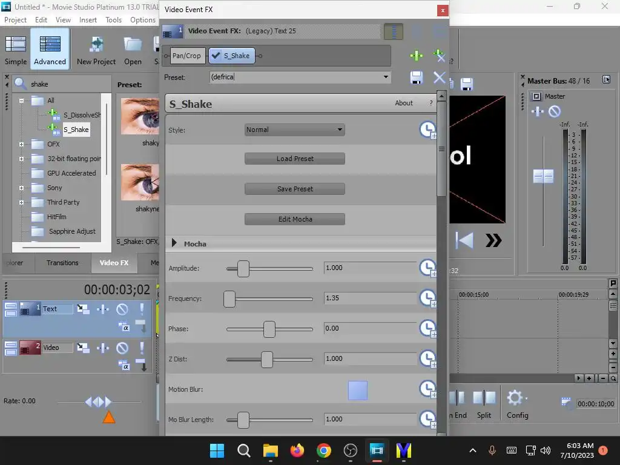Image resolution: width=620 pixels, height=465 pixels.
Task: Open the Preset dropdown arrow
Action: coord(386,77)
